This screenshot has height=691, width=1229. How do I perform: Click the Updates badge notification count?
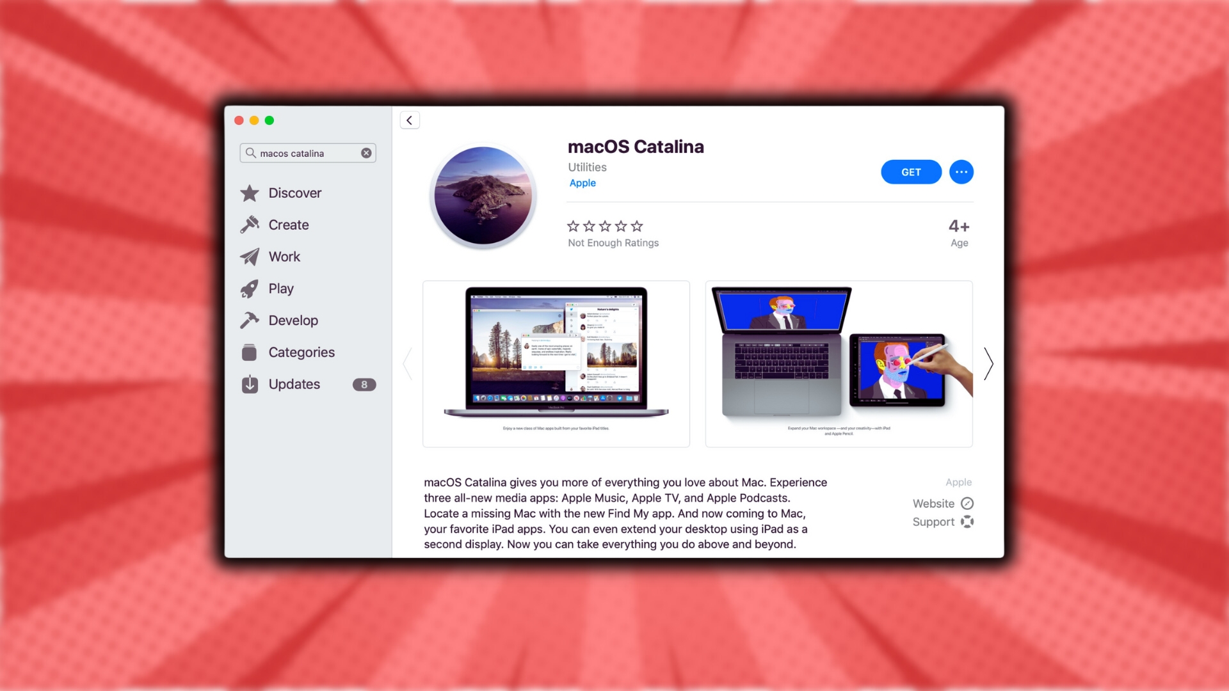pos(364,384)
